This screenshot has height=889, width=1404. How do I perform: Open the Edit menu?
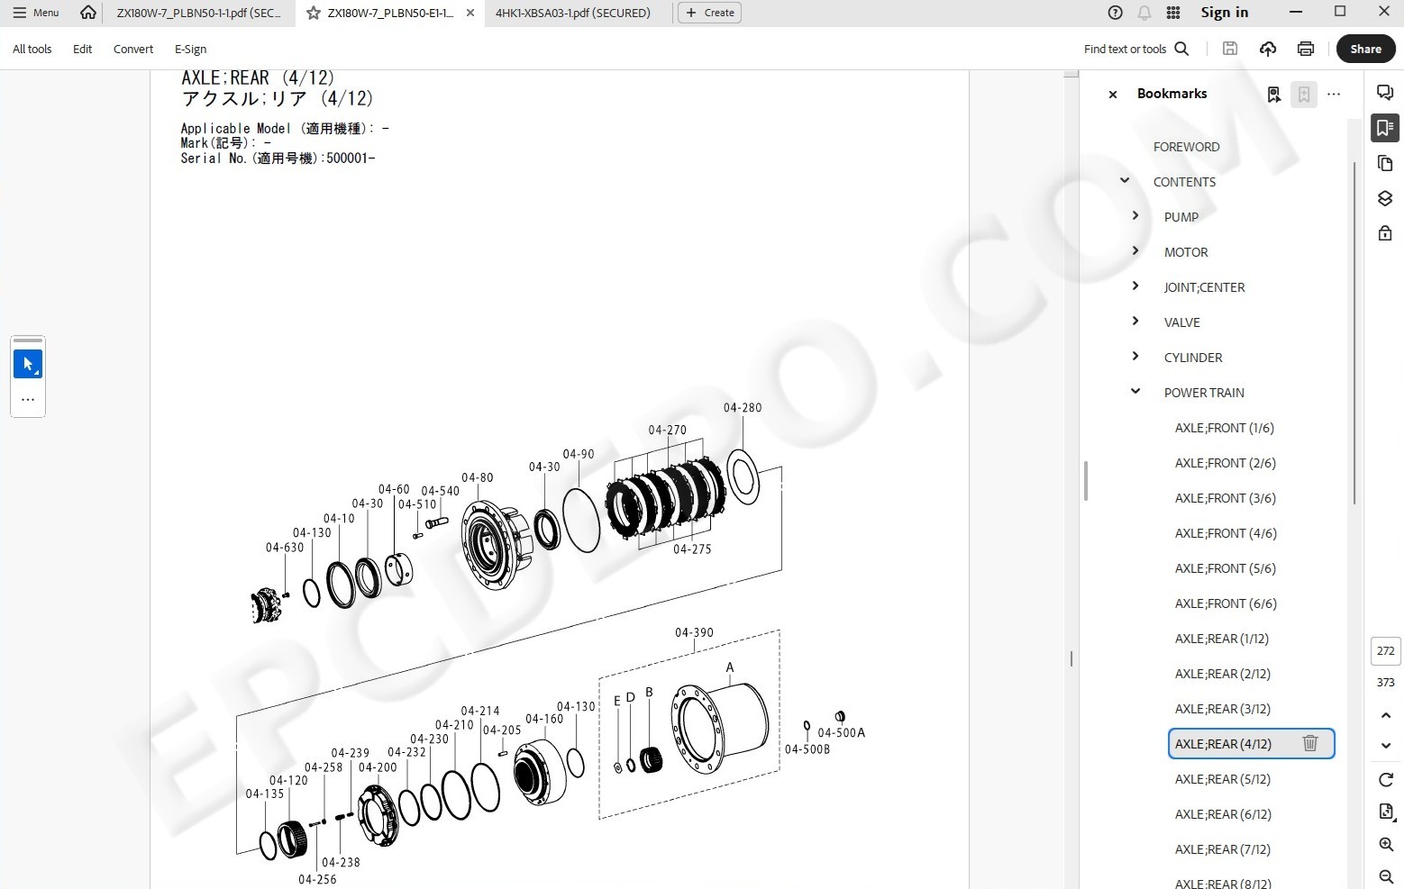click(82, 50)
